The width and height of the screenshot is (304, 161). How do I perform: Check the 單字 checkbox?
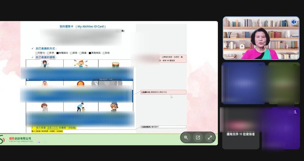tap(48, 53)
